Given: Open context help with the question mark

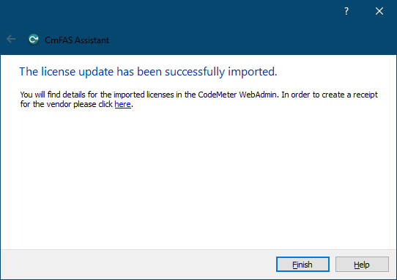Looking at the screenshot, I should (346, 11).
